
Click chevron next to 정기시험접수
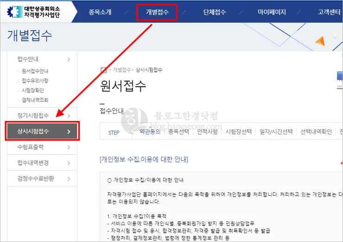coord(69,116)
